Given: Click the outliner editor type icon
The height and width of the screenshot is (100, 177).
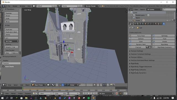Looking at the screenshot, I should (131, 9).
